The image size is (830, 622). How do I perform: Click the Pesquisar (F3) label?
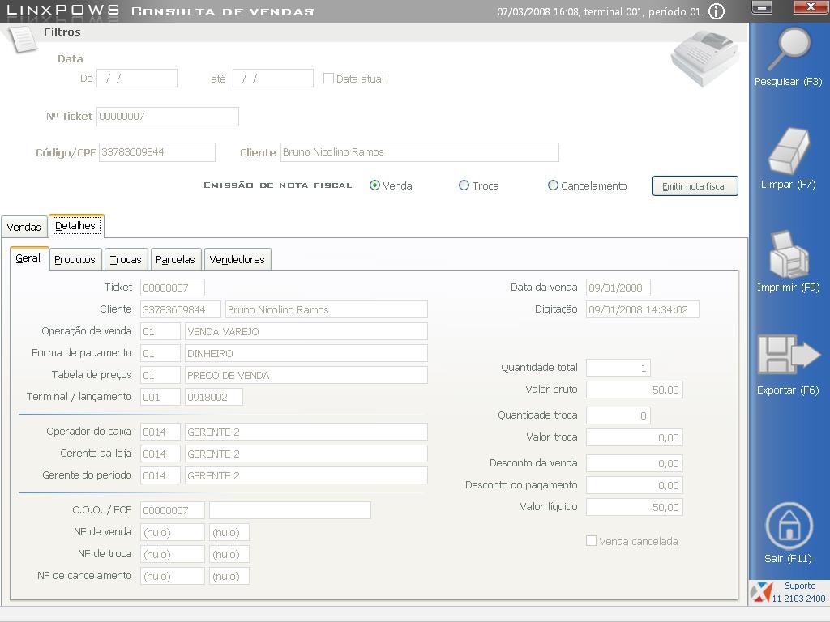788,82
